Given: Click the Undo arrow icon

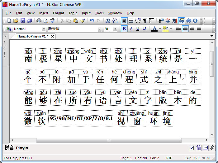Looking at the screenshot, I should [92, 21].
